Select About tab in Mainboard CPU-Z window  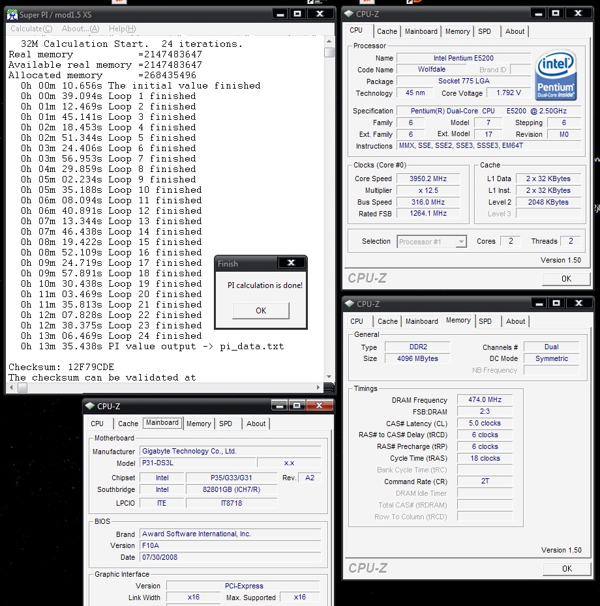[x=256, y=424]
